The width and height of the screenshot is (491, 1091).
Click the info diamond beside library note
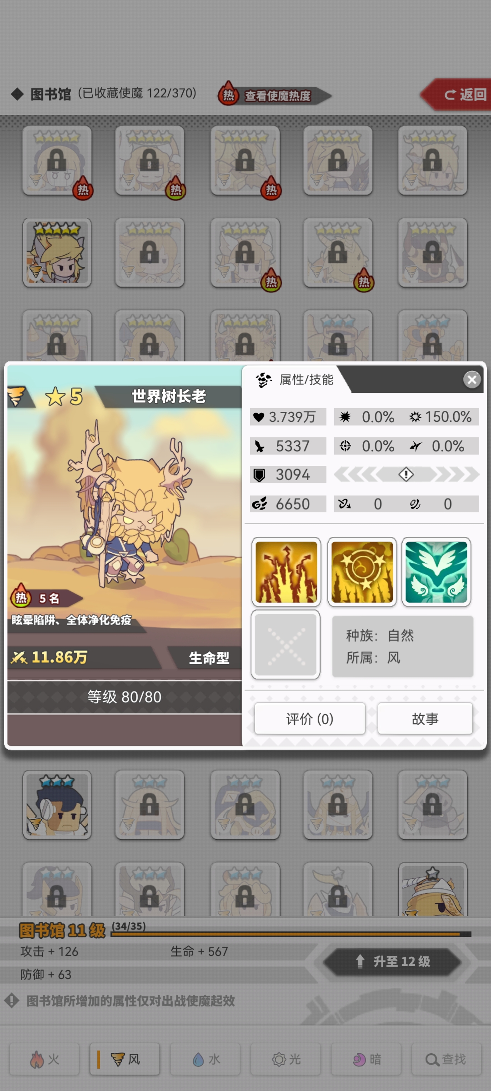[x=11, y=1001]
